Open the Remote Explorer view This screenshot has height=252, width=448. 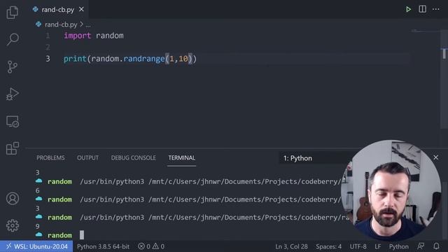pyautogui.click(x=13, y=122)
